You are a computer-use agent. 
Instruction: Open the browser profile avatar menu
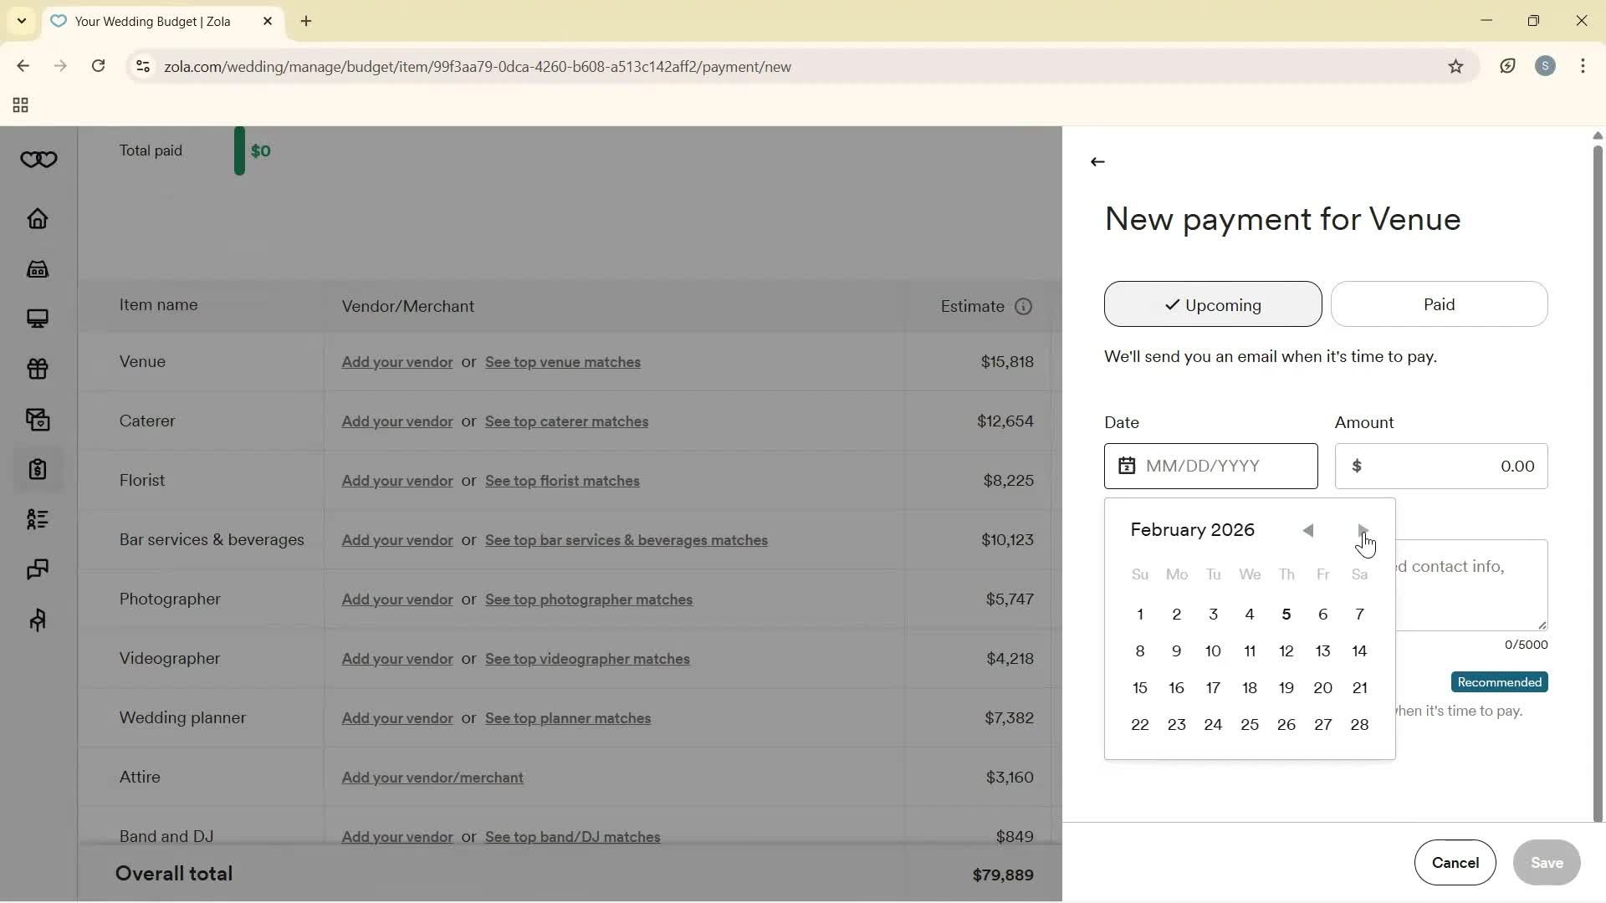click(x=1546, y=66)
